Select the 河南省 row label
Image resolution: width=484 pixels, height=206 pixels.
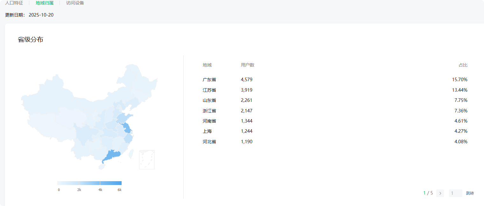pyautogui.click(x=209, y=121)
